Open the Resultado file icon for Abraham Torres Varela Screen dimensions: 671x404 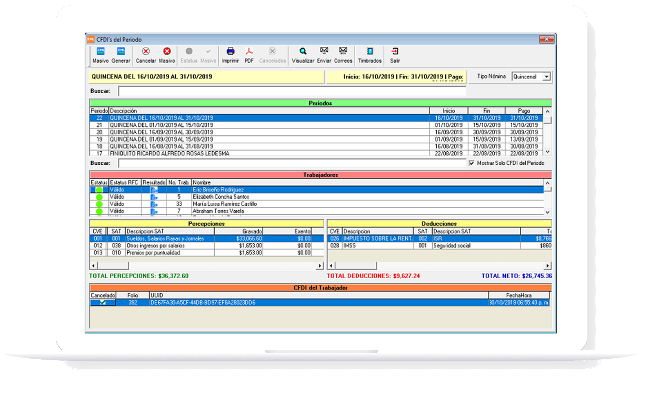point(154,211)
